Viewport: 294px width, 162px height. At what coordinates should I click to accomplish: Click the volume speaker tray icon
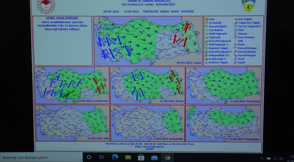click(x=281, y=159)
